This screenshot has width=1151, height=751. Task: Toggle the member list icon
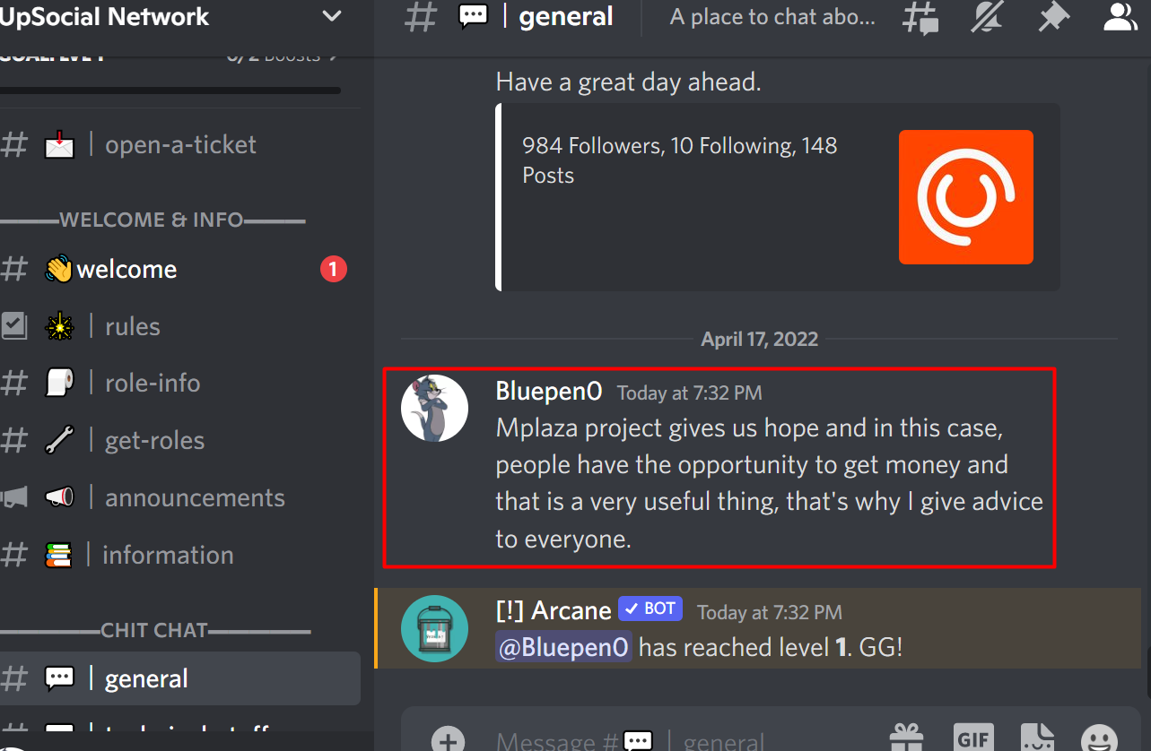coord(1120,17)
